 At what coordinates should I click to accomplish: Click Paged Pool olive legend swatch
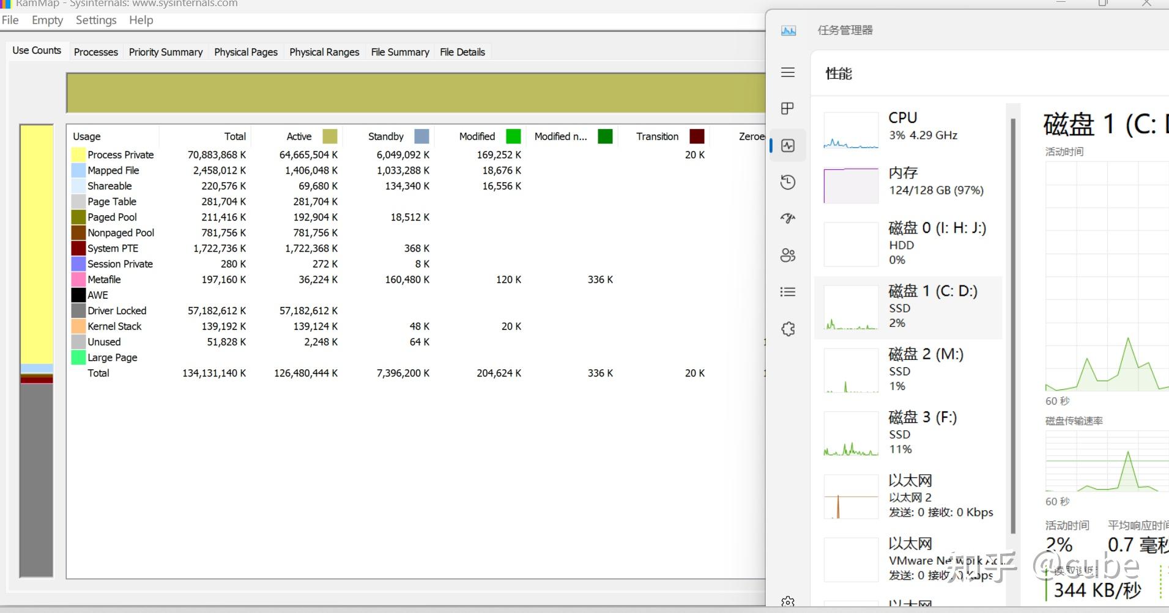(x=78, y=217)
